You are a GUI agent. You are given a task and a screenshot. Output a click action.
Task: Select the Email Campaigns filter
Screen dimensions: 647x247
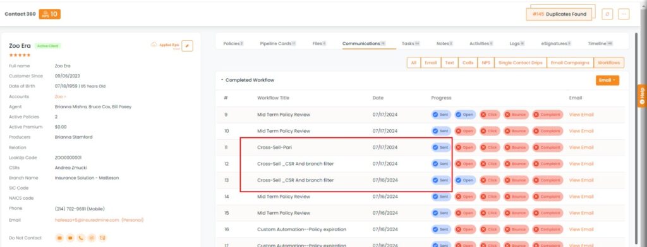[x=570, y=63]
